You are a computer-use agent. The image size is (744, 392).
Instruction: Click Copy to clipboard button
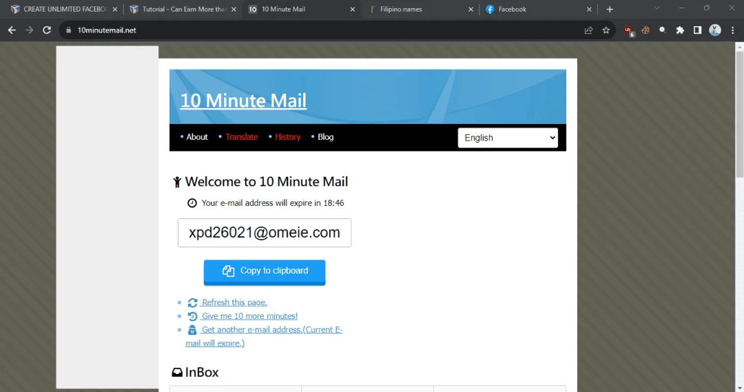(x=265, y=272)
